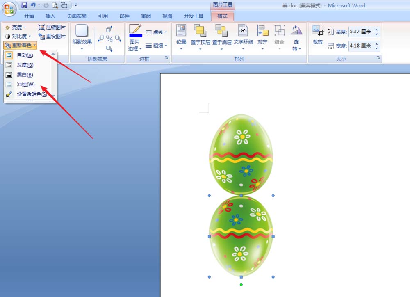Toggle shadow on/off center icon

tap(109, 39)
